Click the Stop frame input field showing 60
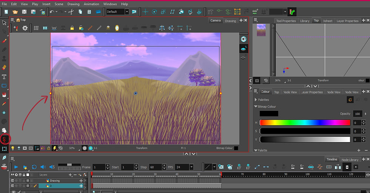 pyautogui.click(x=155, y=167)
